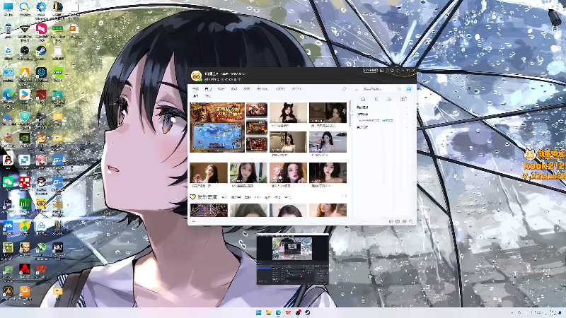The width and height of the screenshot is (566, 318).
Task: Open the chat bubble tab in YY's right panel
Action: click(389, 99)
